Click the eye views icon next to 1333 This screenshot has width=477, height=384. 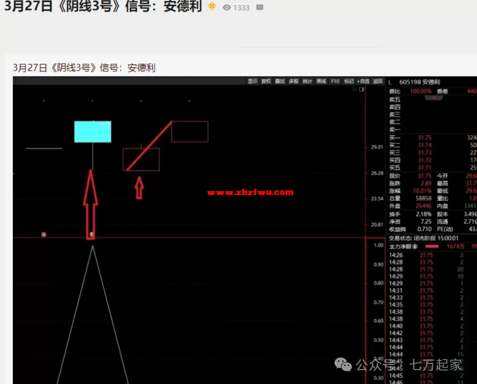(227, 7)
